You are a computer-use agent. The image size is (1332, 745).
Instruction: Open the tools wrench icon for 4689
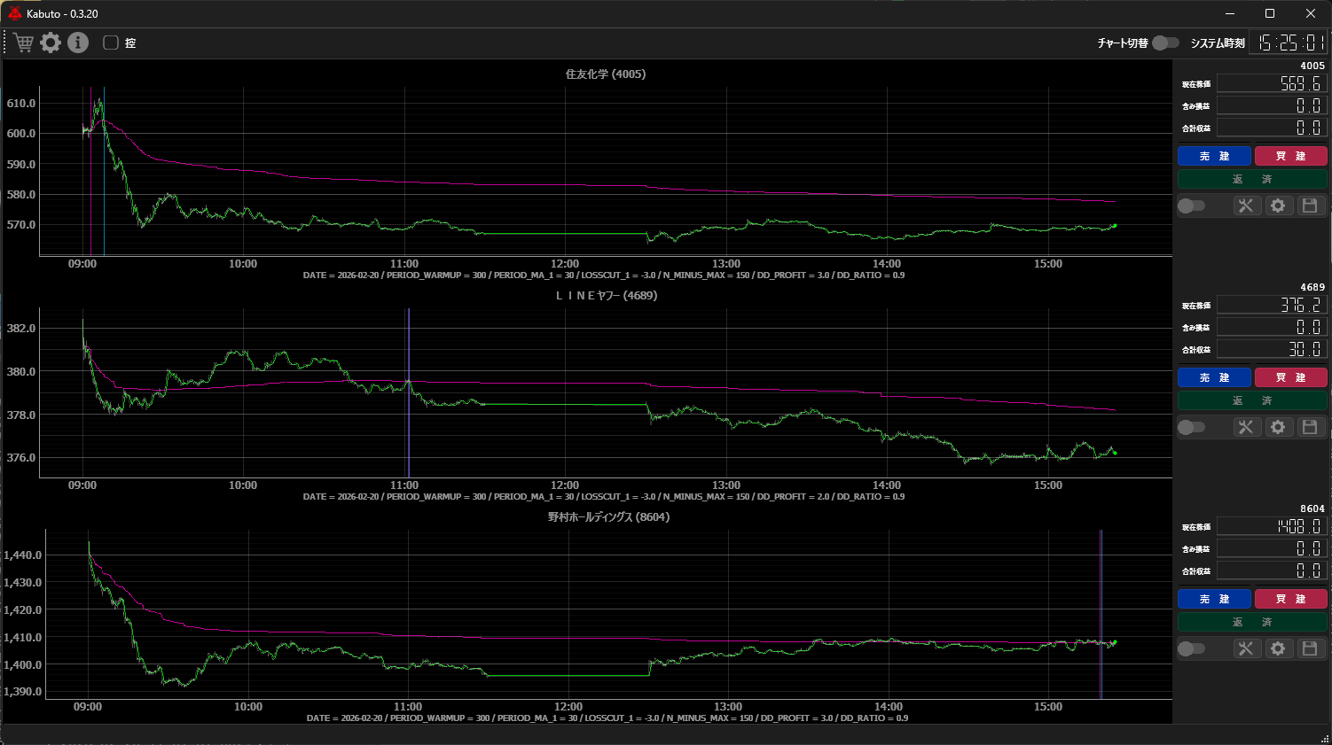(1246, 427)
